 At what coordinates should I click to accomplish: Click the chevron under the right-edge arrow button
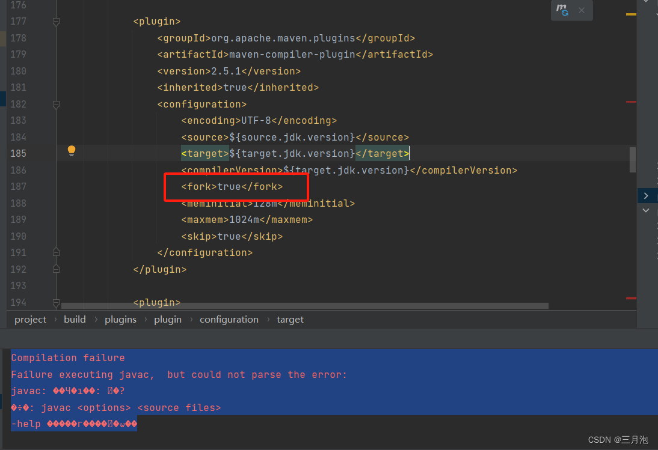point(647,210)
